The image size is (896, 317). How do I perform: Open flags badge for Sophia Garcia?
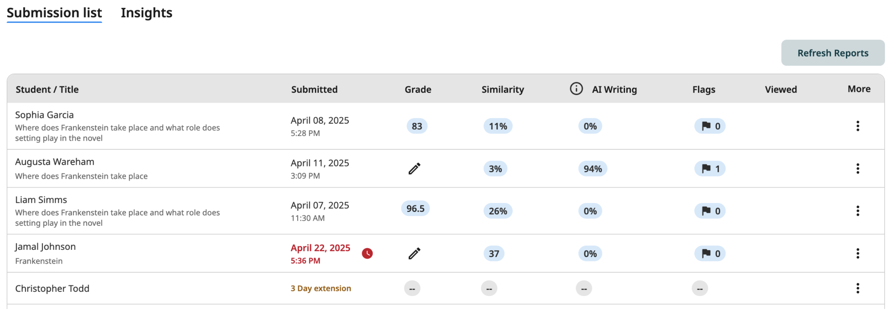pyautogui.click(x=710, y=126)
